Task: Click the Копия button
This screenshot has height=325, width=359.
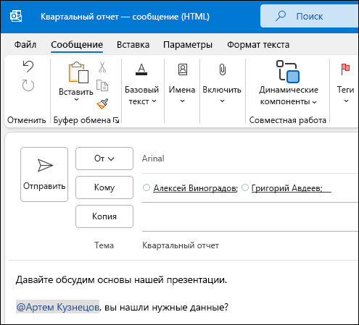Action: tap(104, 216)
